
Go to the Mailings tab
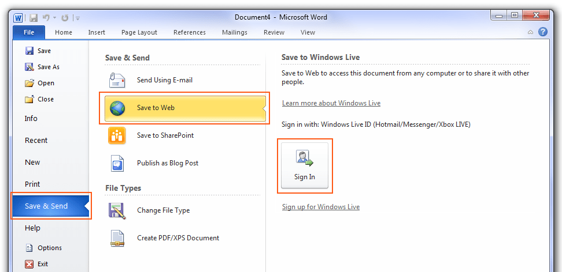pos(235,32)
